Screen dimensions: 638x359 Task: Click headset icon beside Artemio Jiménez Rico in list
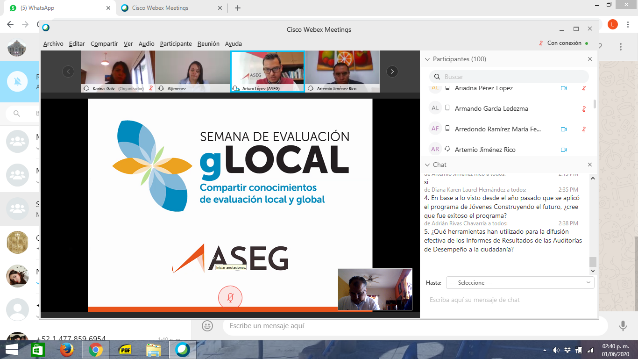pyautogui.click(x=447, y=149)
